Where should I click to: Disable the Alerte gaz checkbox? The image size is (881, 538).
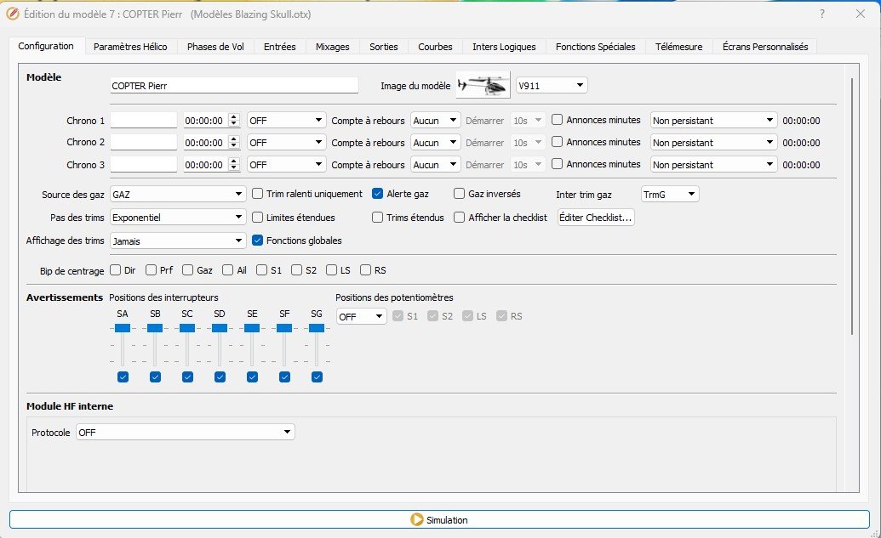(378, 194)
